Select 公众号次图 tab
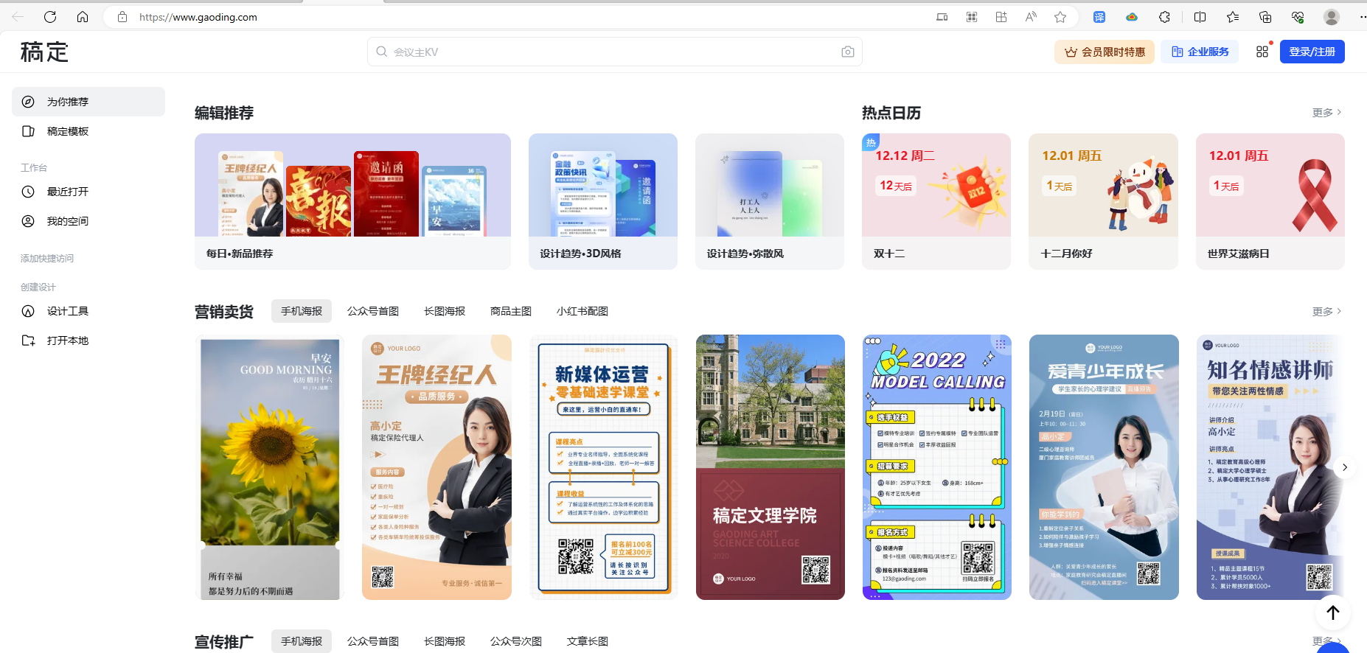Image resolution: width=1367 pixels, height=653 pixels. [516, 641]
